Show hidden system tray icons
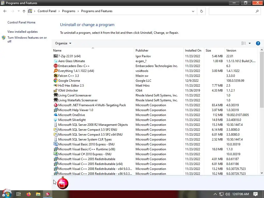The height and width of the screenshot is (198, 264). tap(215, 194)
